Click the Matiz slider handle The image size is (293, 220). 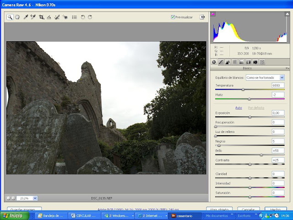click(x=249, y=99)
